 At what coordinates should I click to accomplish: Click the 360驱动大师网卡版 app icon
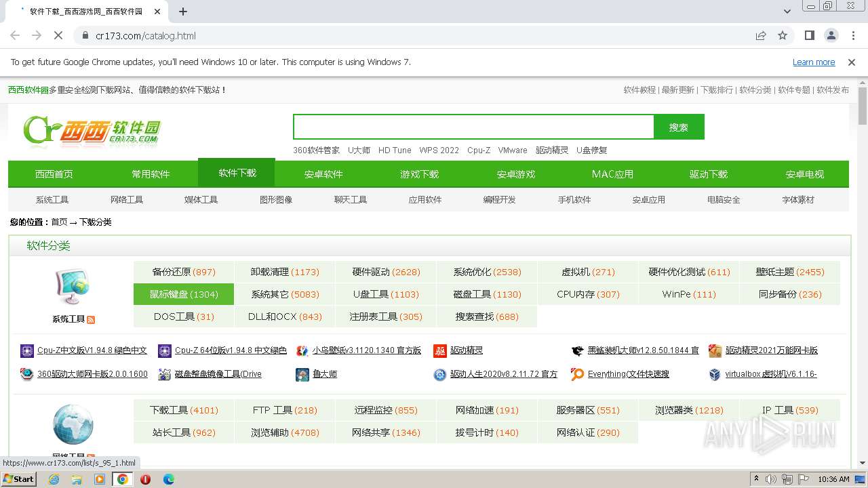point(26,374)
